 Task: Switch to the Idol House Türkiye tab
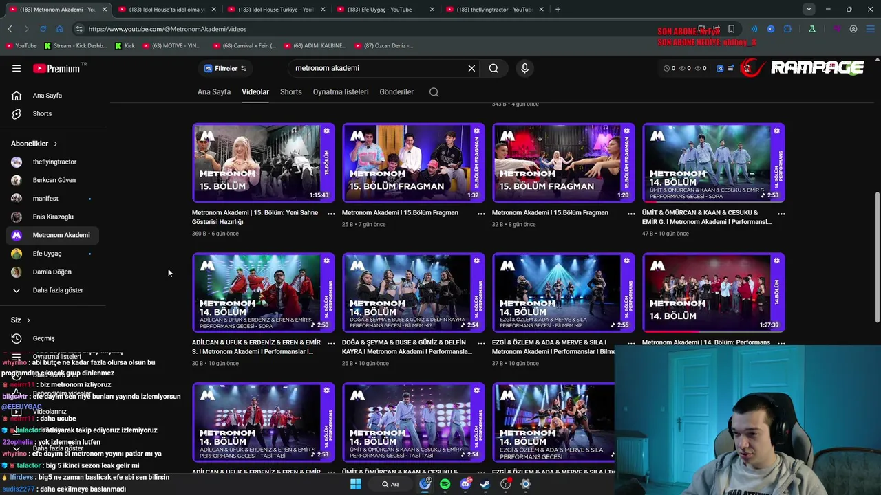coord(275,9)
